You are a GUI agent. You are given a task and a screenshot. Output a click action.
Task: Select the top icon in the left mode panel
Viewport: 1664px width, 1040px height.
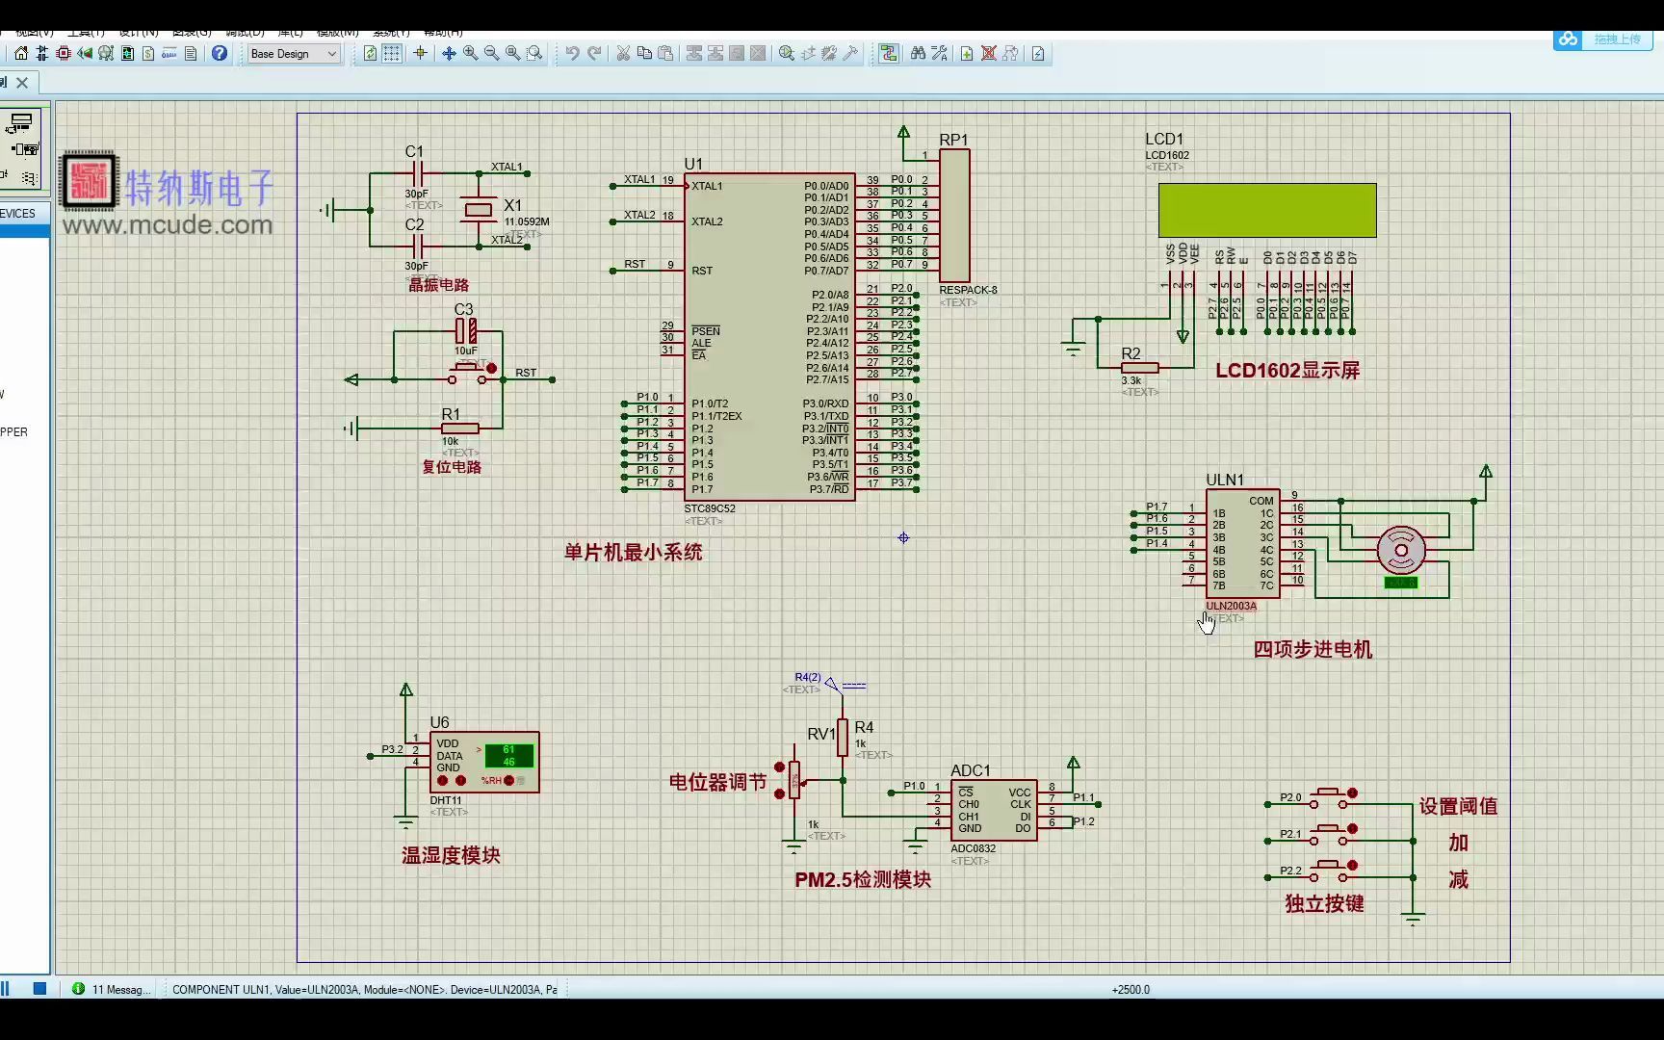pos(20,122)
